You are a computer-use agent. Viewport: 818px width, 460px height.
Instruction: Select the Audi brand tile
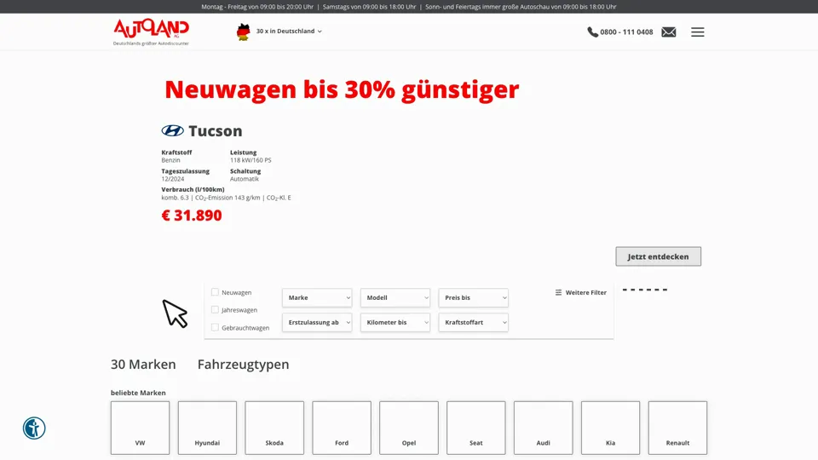[x=543, y=428]
